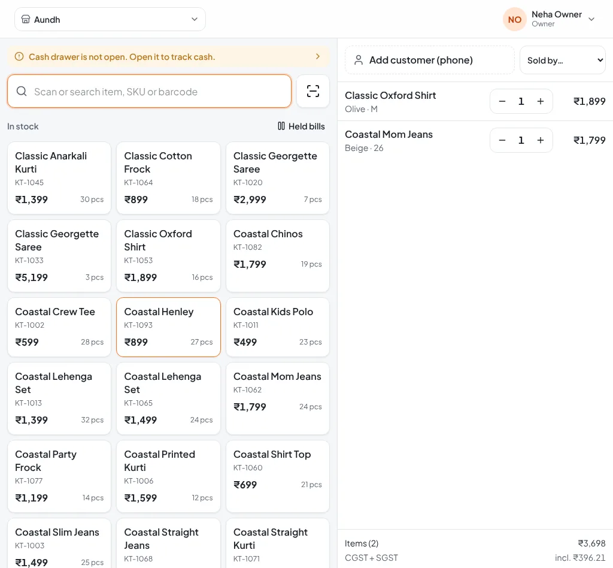The width and height of the screenshot is (613, 568).
Task: Focus the scan or search item field
Action: pyautogui.click(x=149, y=91)
